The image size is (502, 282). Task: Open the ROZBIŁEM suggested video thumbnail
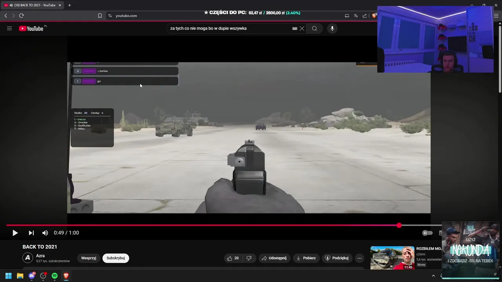(x=392, y=258)
